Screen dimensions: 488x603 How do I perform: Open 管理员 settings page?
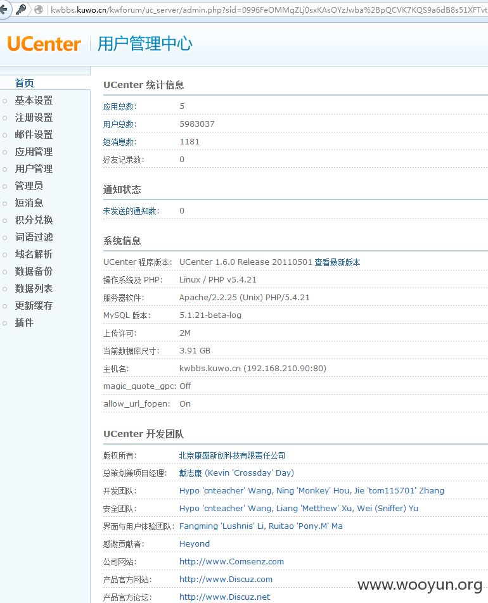coord(29,186)
